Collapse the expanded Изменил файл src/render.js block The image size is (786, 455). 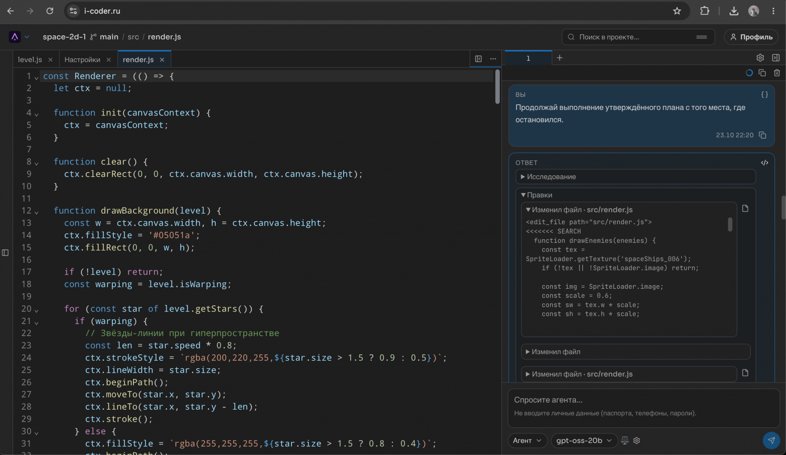(579, 210)
